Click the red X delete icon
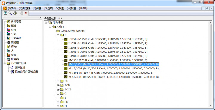The height and width of the screenshot is (110, 215). coord(26,13)
